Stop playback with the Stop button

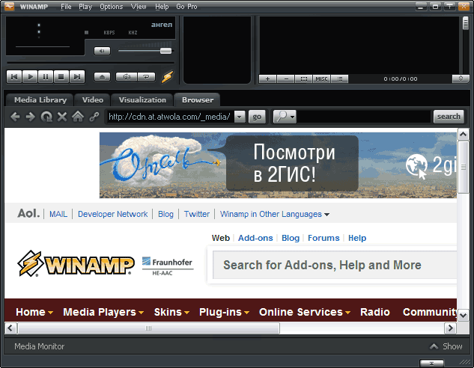pos(61,77)
